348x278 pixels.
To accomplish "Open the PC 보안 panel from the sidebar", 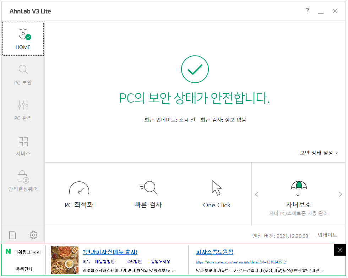I will click(23, 75).
